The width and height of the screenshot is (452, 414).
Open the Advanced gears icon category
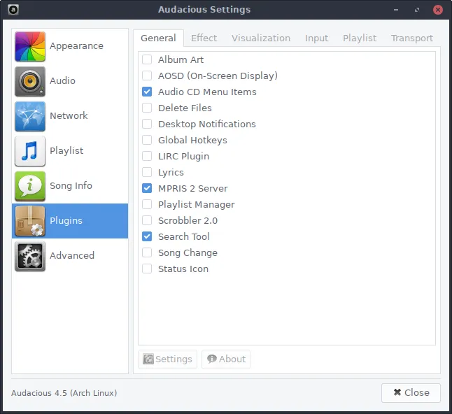tap(30, 256)
